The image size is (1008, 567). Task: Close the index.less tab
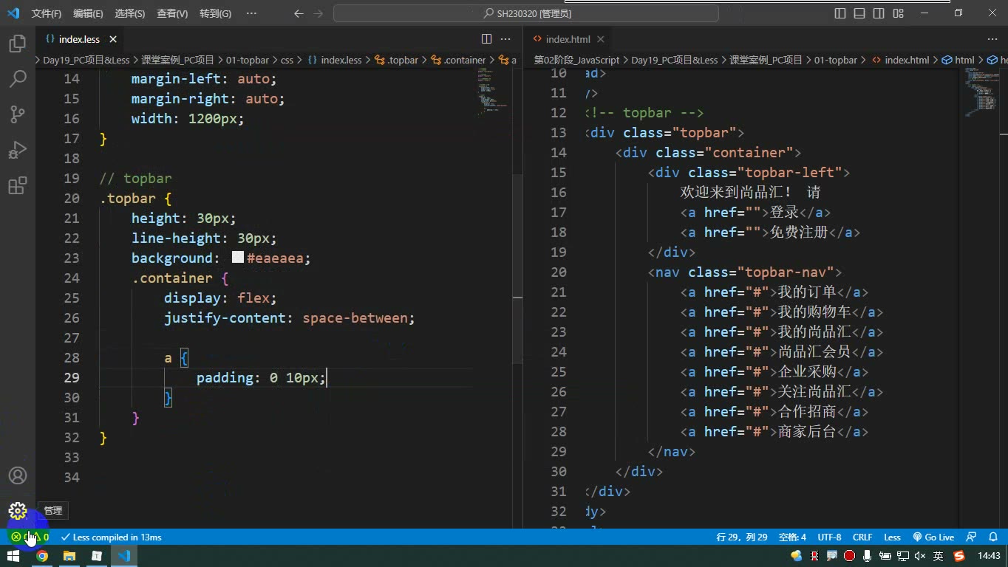(113, 39)
